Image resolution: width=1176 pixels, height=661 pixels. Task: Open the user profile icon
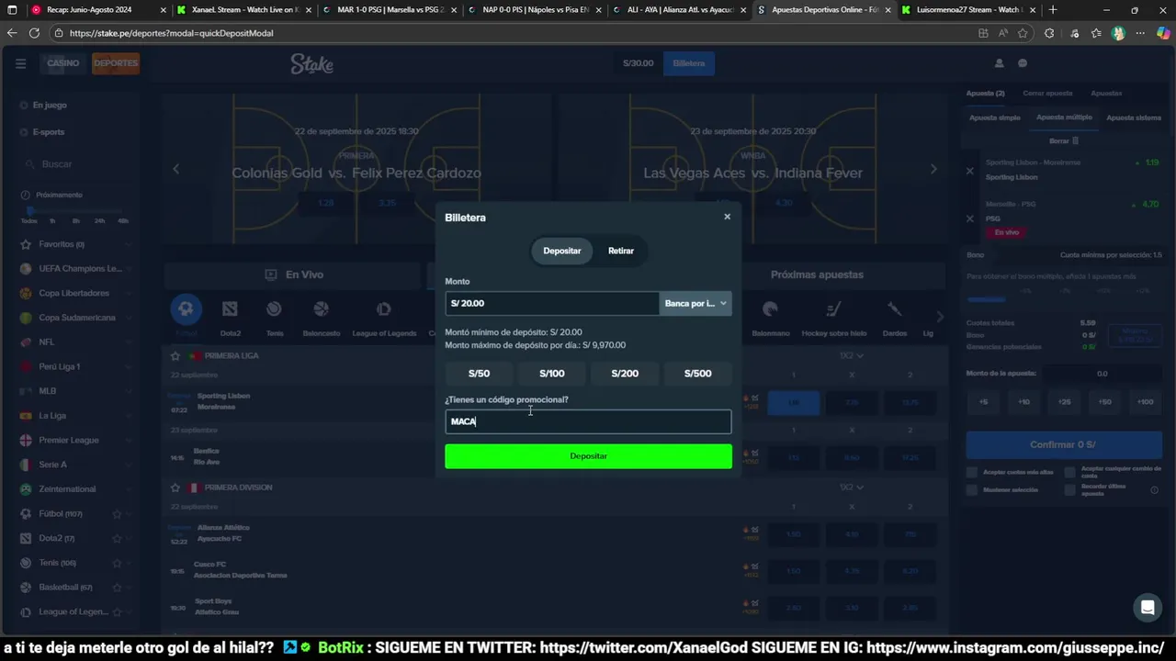(1000, 63)
